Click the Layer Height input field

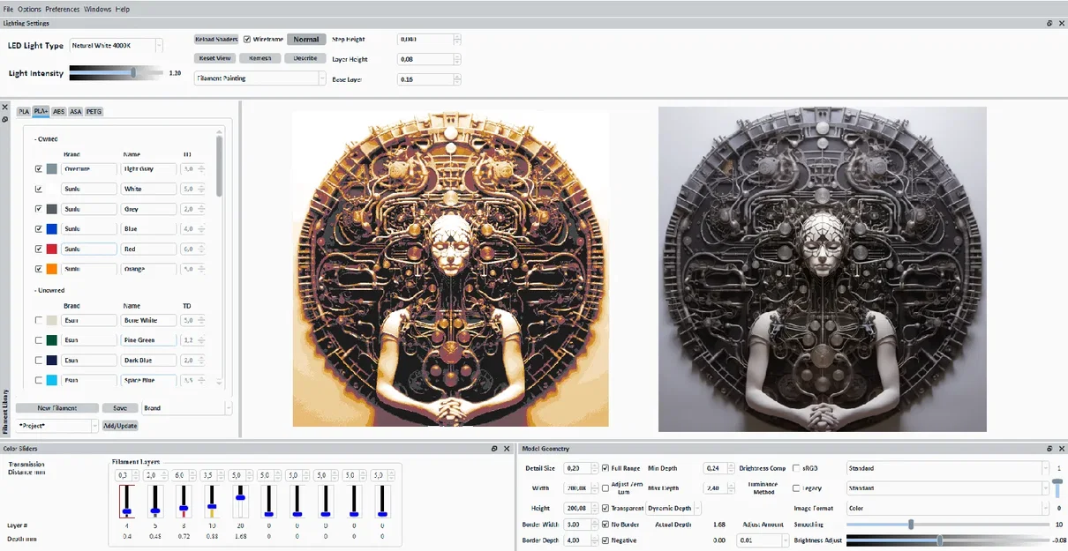coord(429,59)
